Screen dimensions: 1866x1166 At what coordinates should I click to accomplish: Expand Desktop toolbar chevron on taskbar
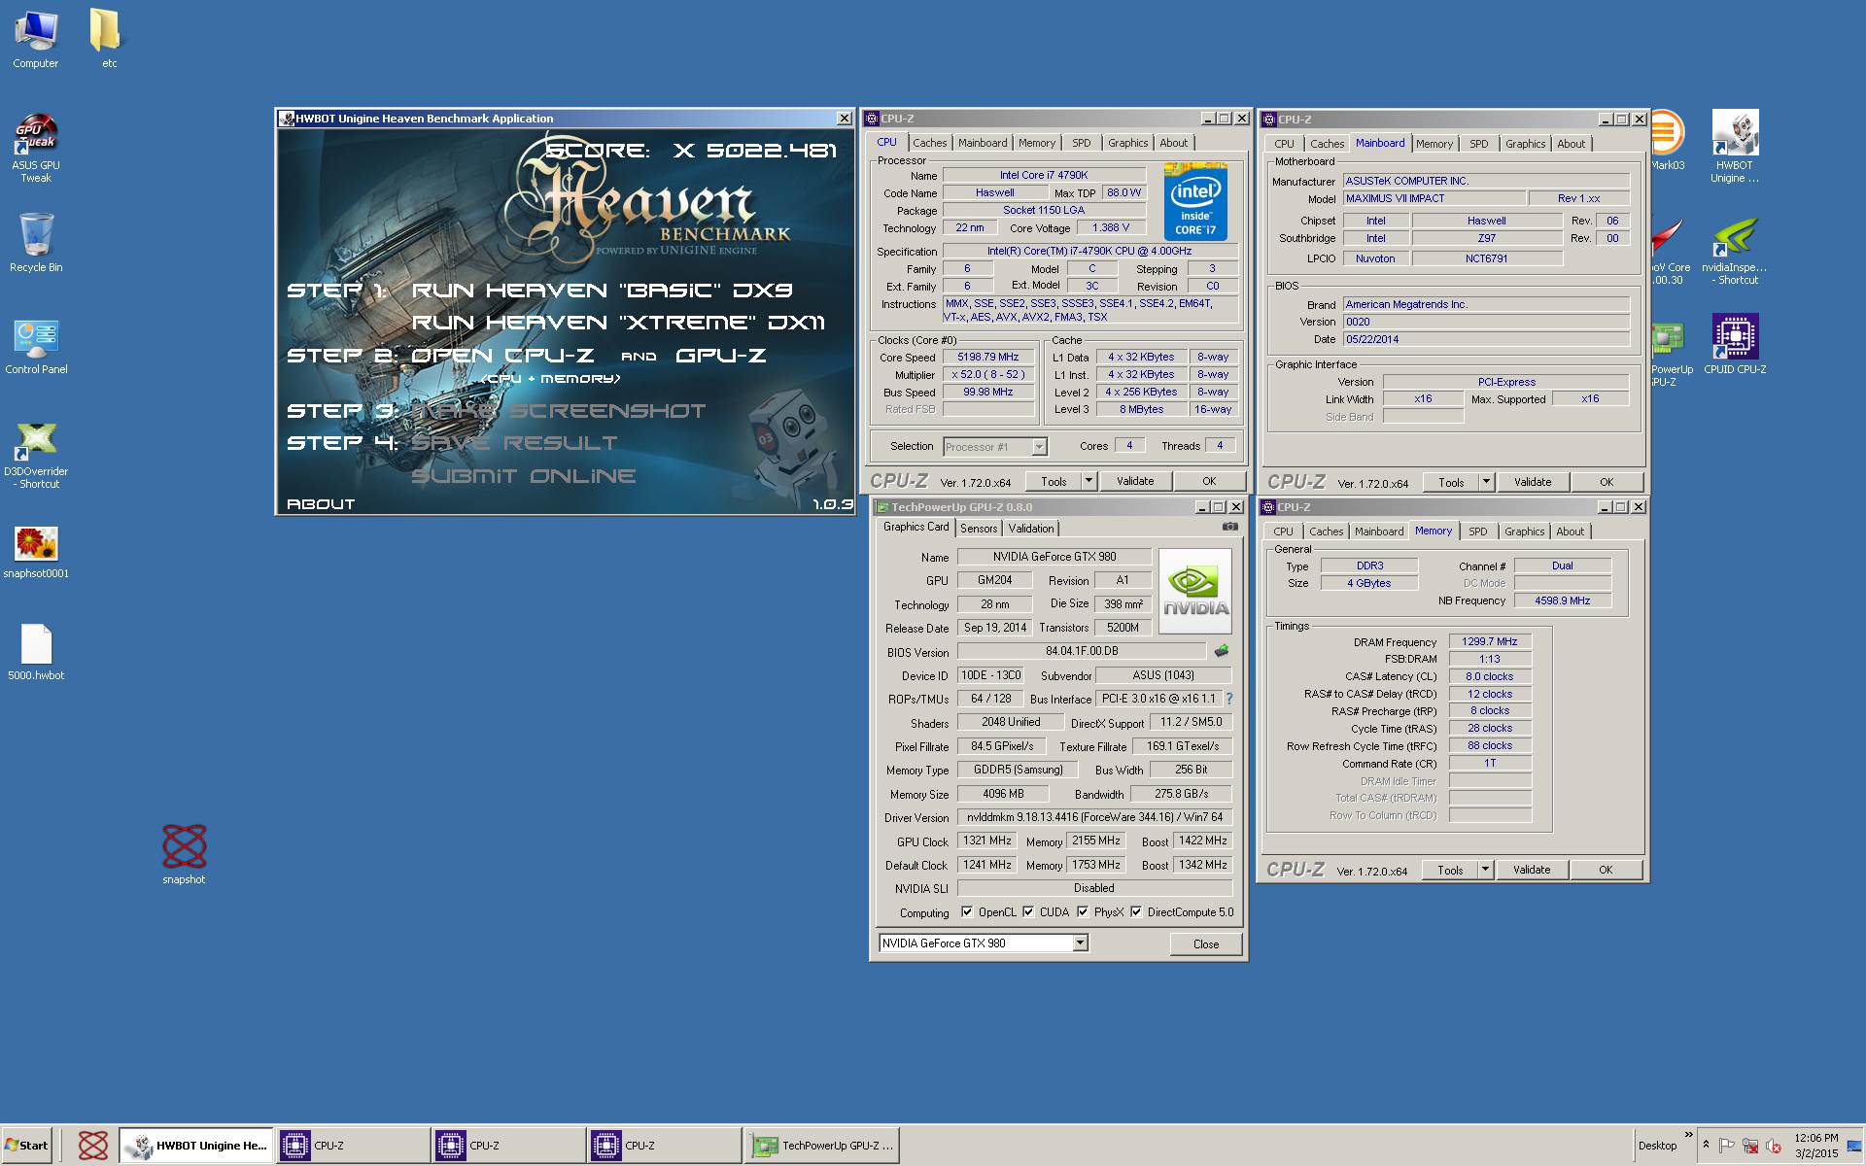point(1688,1134)
